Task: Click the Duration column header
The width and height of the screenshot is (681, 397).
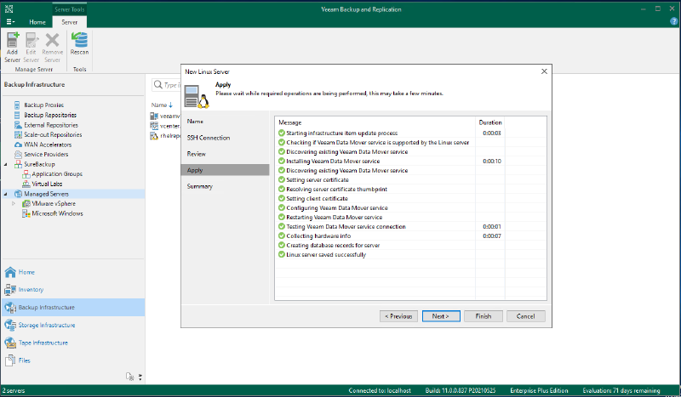Action: point(490,122)
